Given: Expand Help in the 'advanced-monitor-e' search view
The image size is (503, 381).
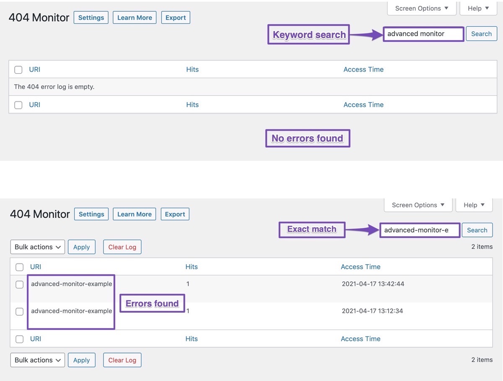Looking at the screenshot, I should tap(474, 205).
